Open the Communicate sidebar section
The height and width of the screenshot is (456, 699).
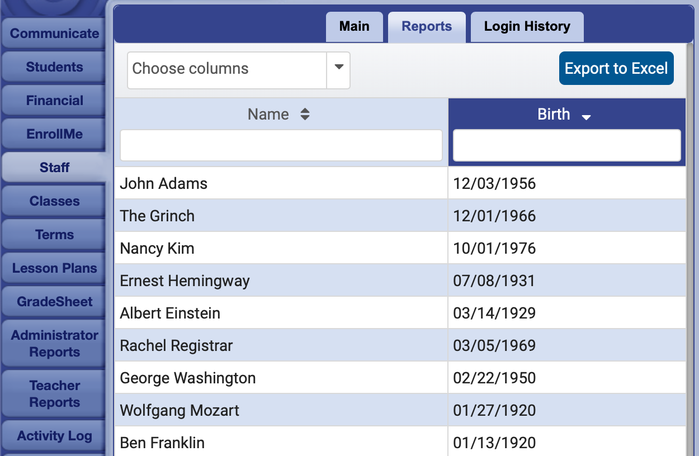tap(54, 34)
